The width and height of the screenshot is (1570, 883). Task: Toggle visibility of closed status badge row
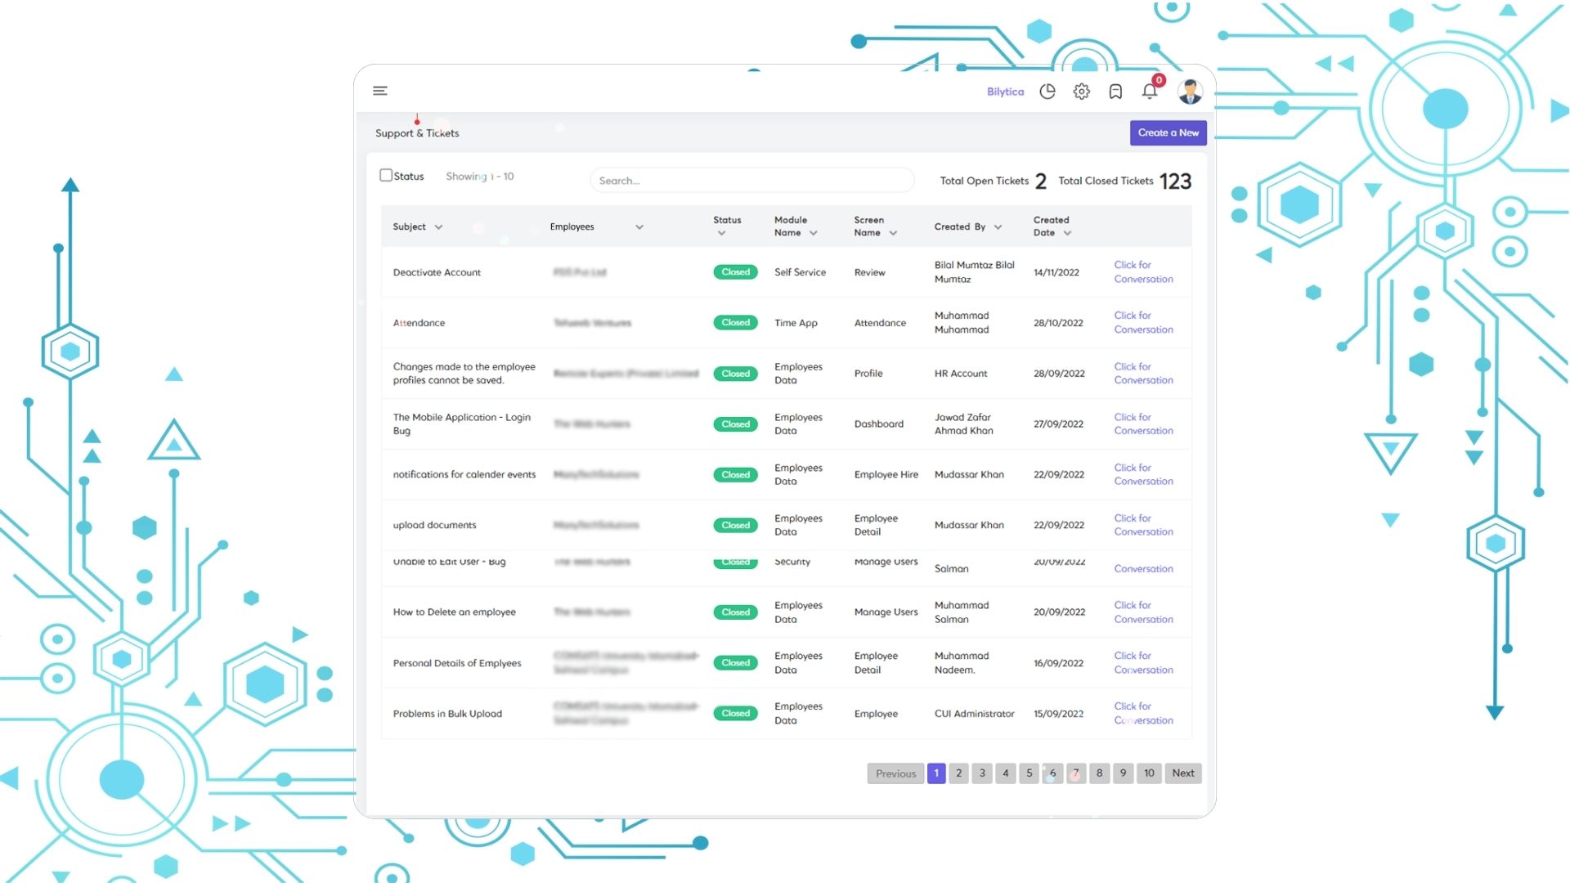pyautogui.click(x=386, y=176)
